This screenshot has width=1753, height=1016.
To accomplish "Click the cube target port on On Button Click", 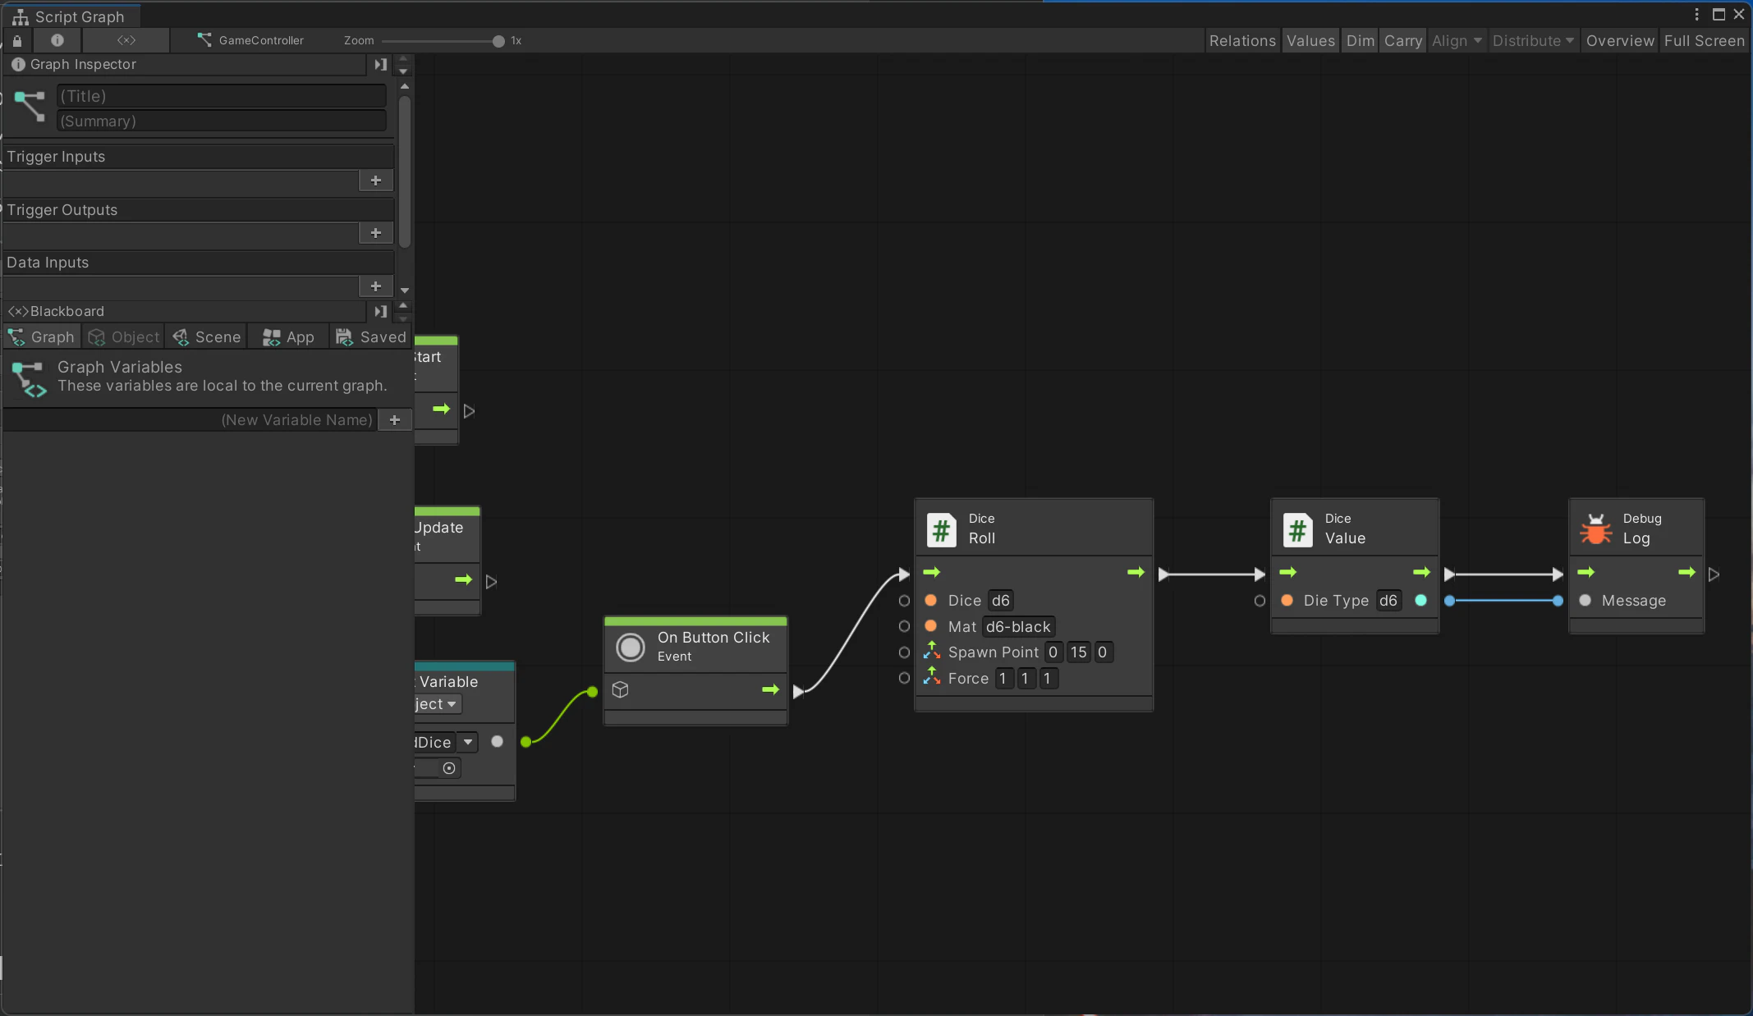I will [621, 690].
